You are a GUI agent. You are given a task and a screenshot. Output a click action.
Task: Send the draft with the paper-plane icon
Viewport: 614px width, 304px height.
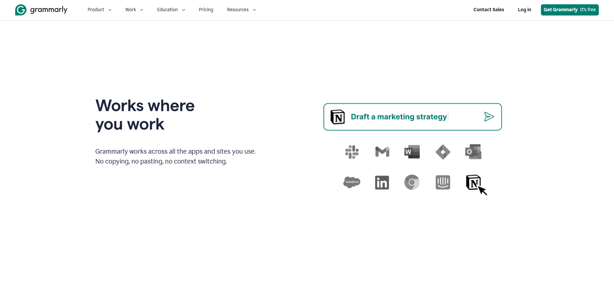[489, 117]
